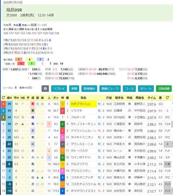This screenshot has height=195, width=173.
Task: Sort table by 成H column header
Action: coord(9,98)
